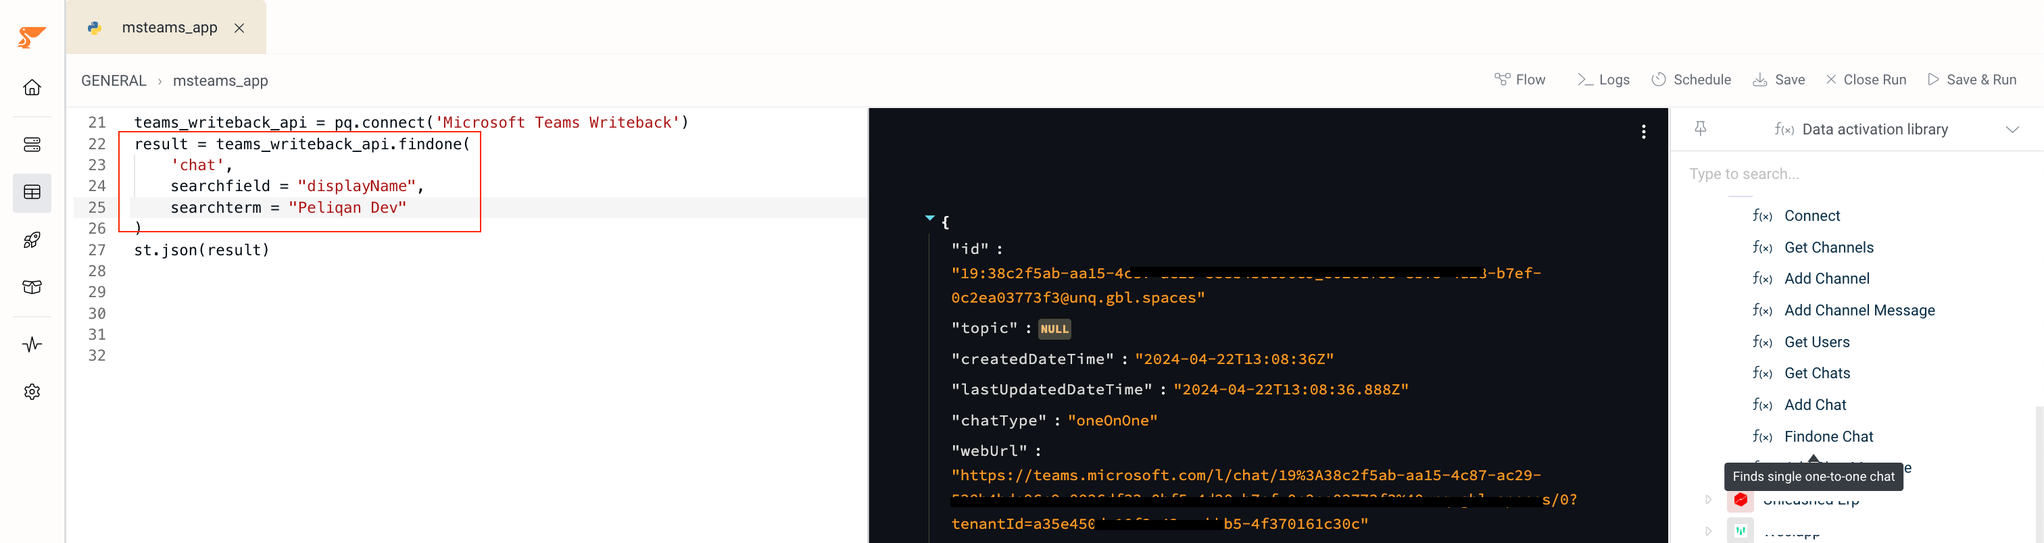Click the green connector icon in library
The image size is (2044, 543).
pyautogui.click(x=1740, y=530)
